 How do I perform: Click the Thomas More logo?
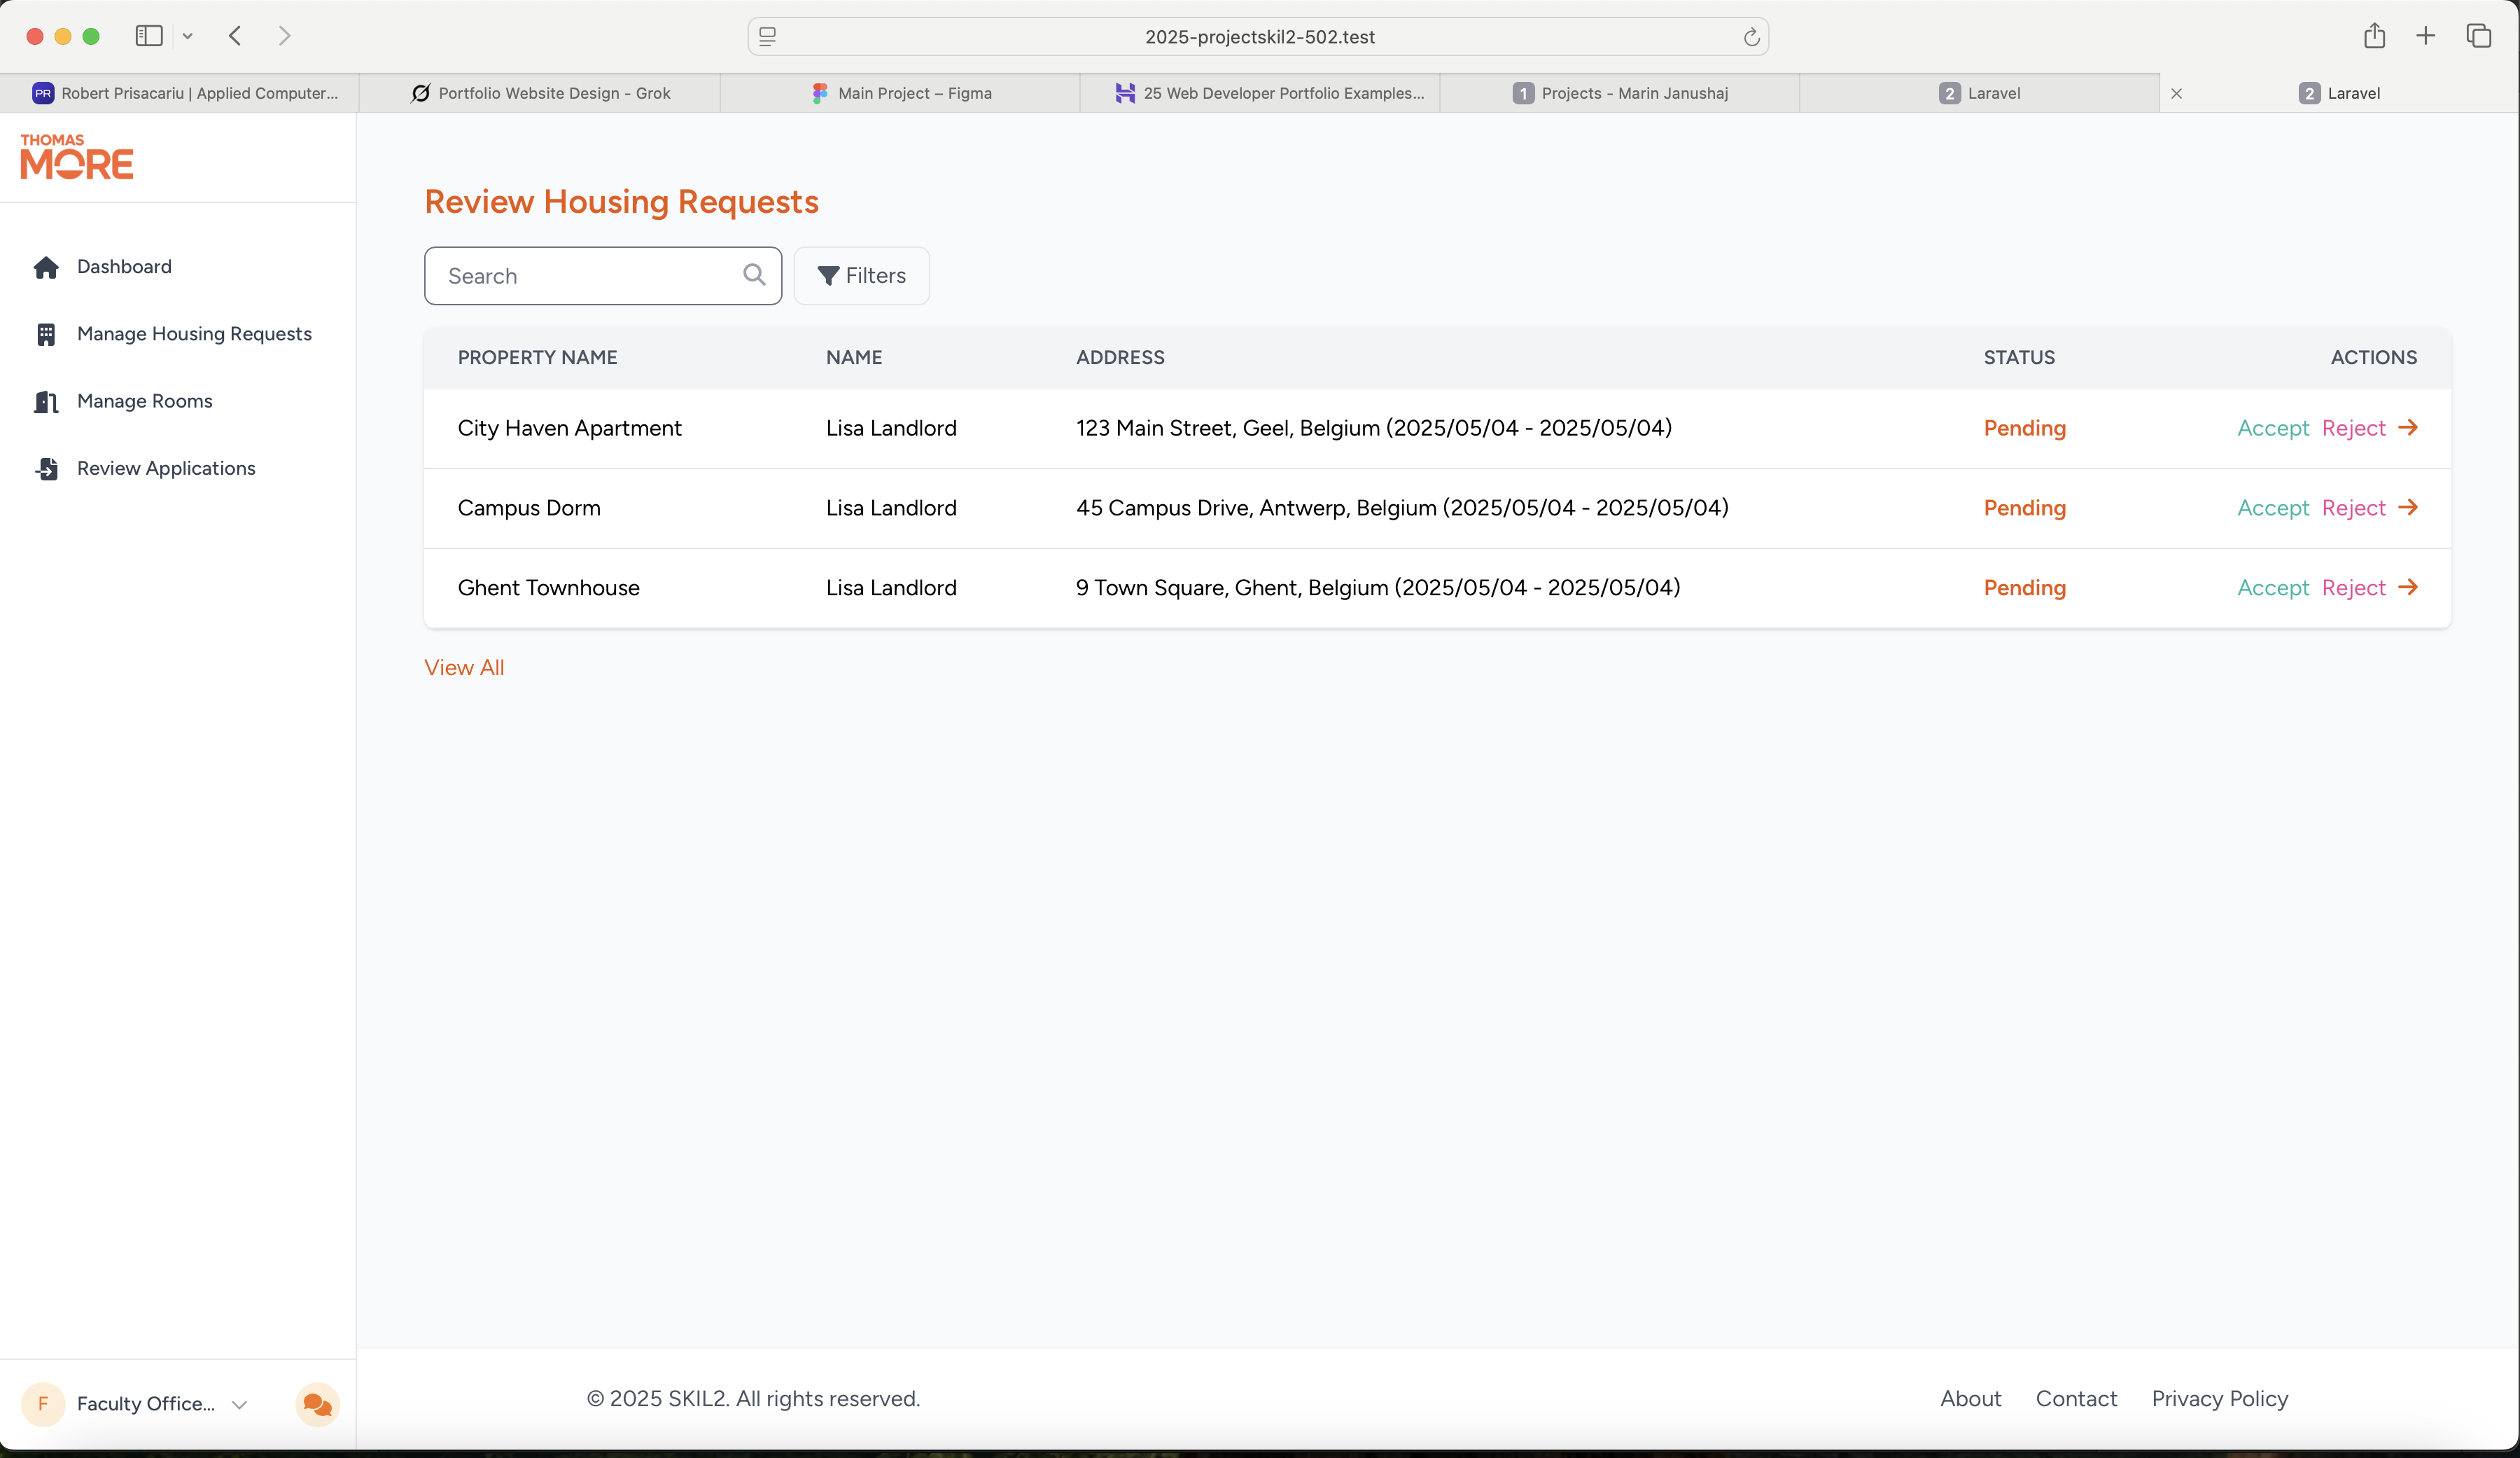pos(77,157)
